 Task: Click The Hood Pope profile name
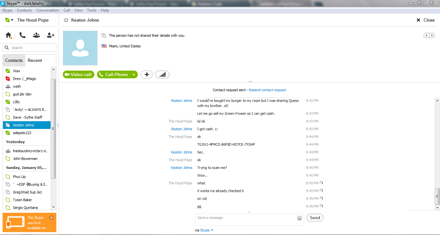point(33,20)
